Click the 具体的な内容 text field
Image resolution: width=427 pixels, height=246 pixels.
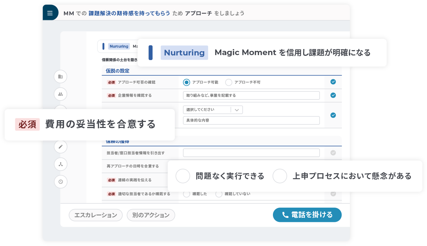tap(251, 120)
